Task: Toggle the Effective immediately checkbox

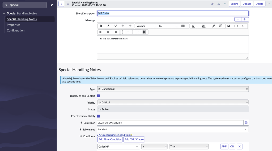Action: [99, 116]
